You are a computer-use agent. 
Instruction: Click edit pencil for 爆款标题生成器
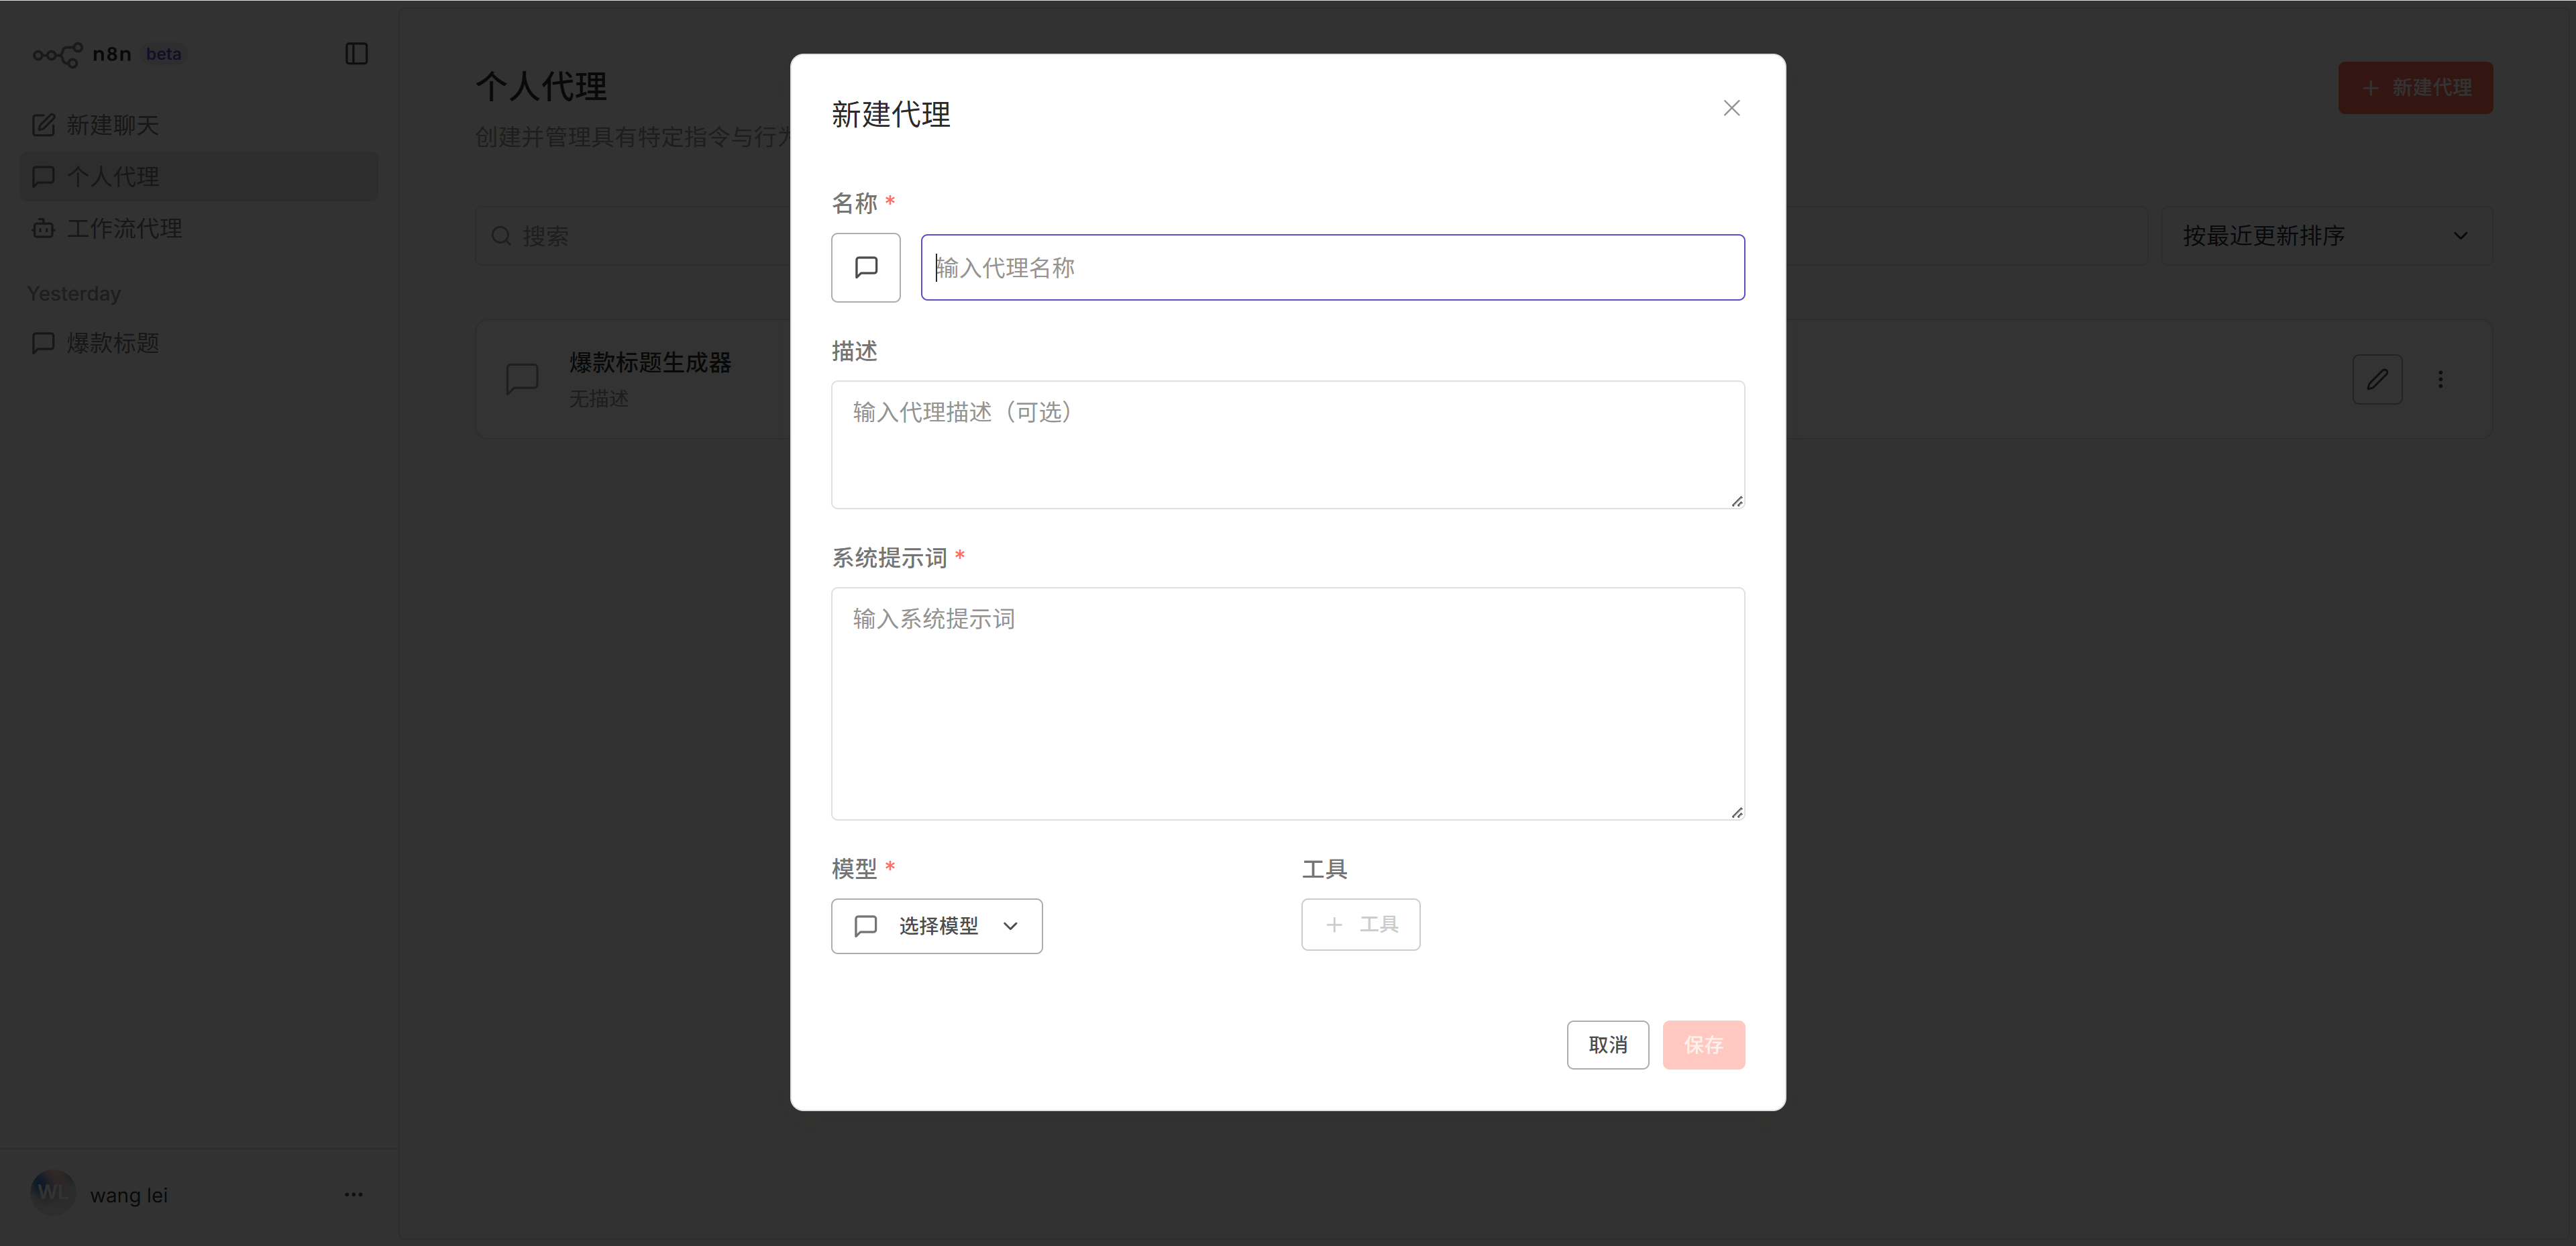(x=2377, y=379)
